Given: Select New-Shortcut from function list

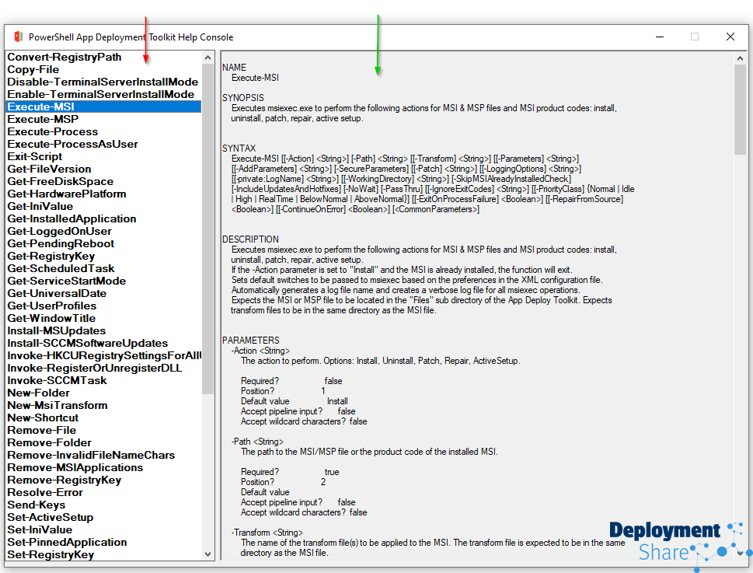Looking at the screenshot, I should (x=43, y=418).
